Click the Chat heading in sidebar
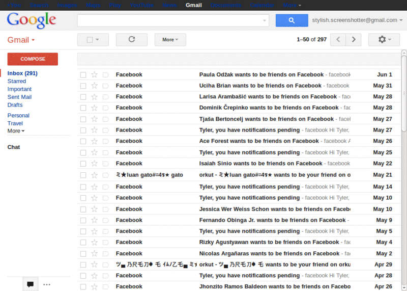407x291 pixels. (14, 147)
